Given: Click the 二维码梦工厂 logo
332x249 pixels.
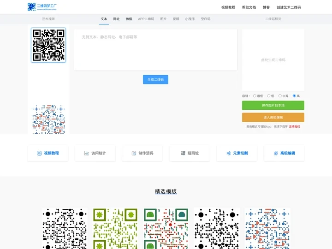Looking at the screenshot, I should [x=42, y=7].
